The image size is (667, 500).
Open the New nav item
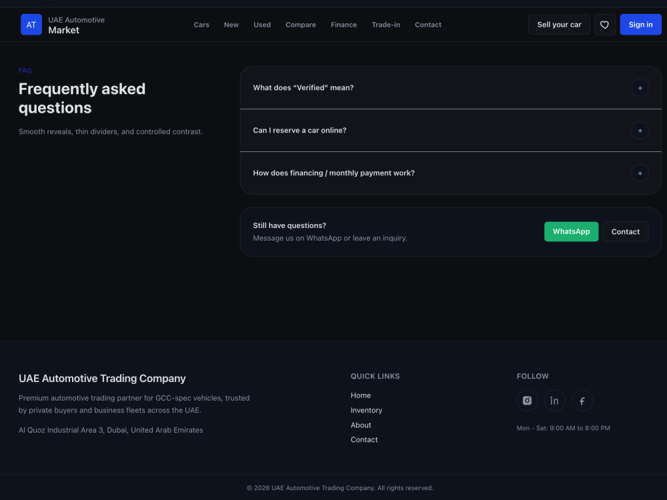(x=231, y=25)
